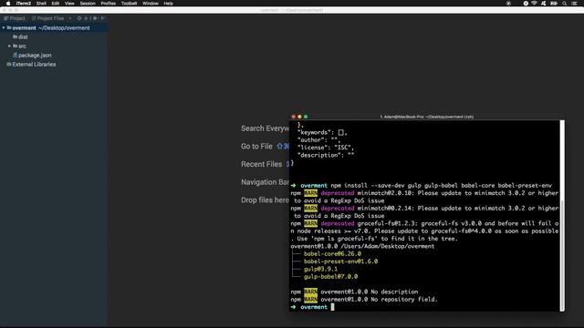This screenshot has width=584, height=328.
Task: Collapse the overment root folder arrow
Action: [x=4, y=28]
